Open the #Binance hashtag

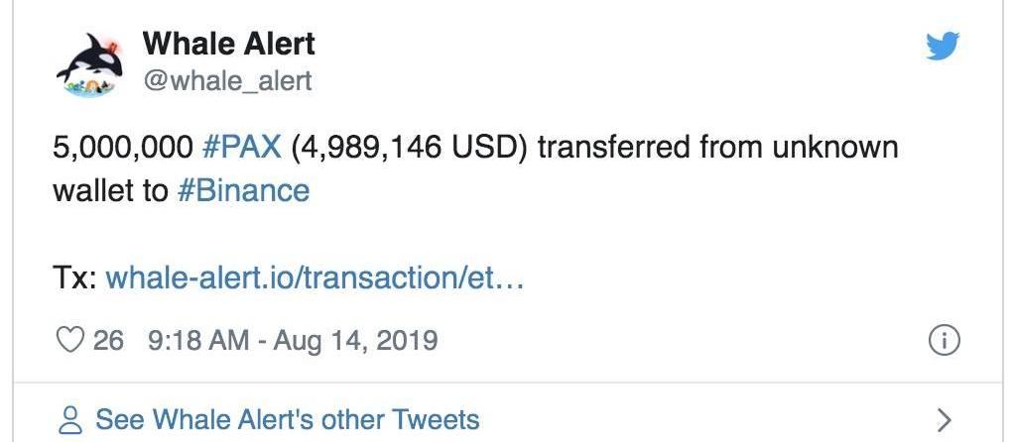click(x=243, y=190)
